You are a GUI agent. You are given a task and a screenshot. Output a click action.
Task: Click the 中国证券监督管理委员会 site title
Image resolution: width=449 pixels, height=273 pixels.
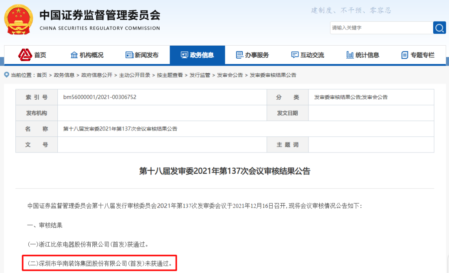(x=100, y=15)
